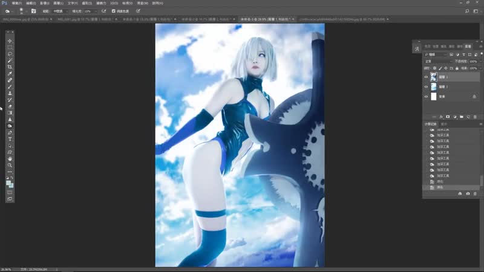Open the layer blend mode dropdown
This screenshot has width=484, height=272.
[438, 62]
